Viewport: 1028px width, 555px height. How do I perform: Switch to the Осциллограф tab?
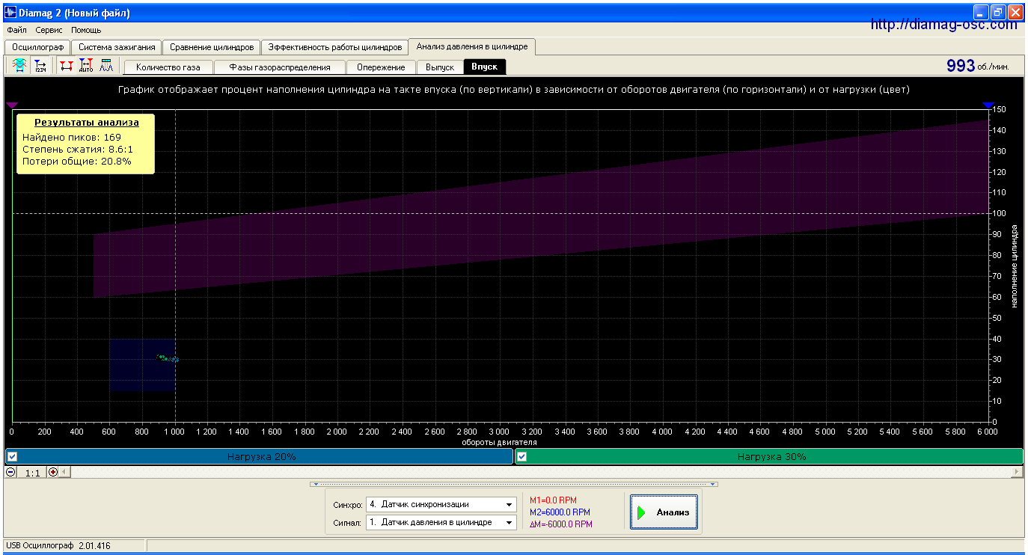click(38, 47)
